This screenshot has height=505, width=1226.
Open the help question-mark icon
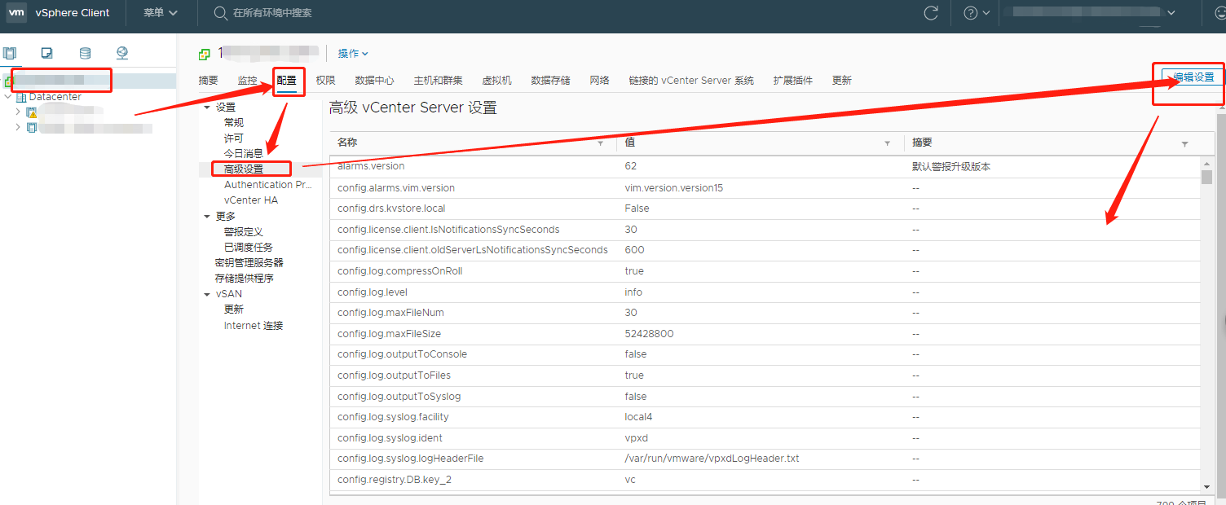click(x=970, y=13)
